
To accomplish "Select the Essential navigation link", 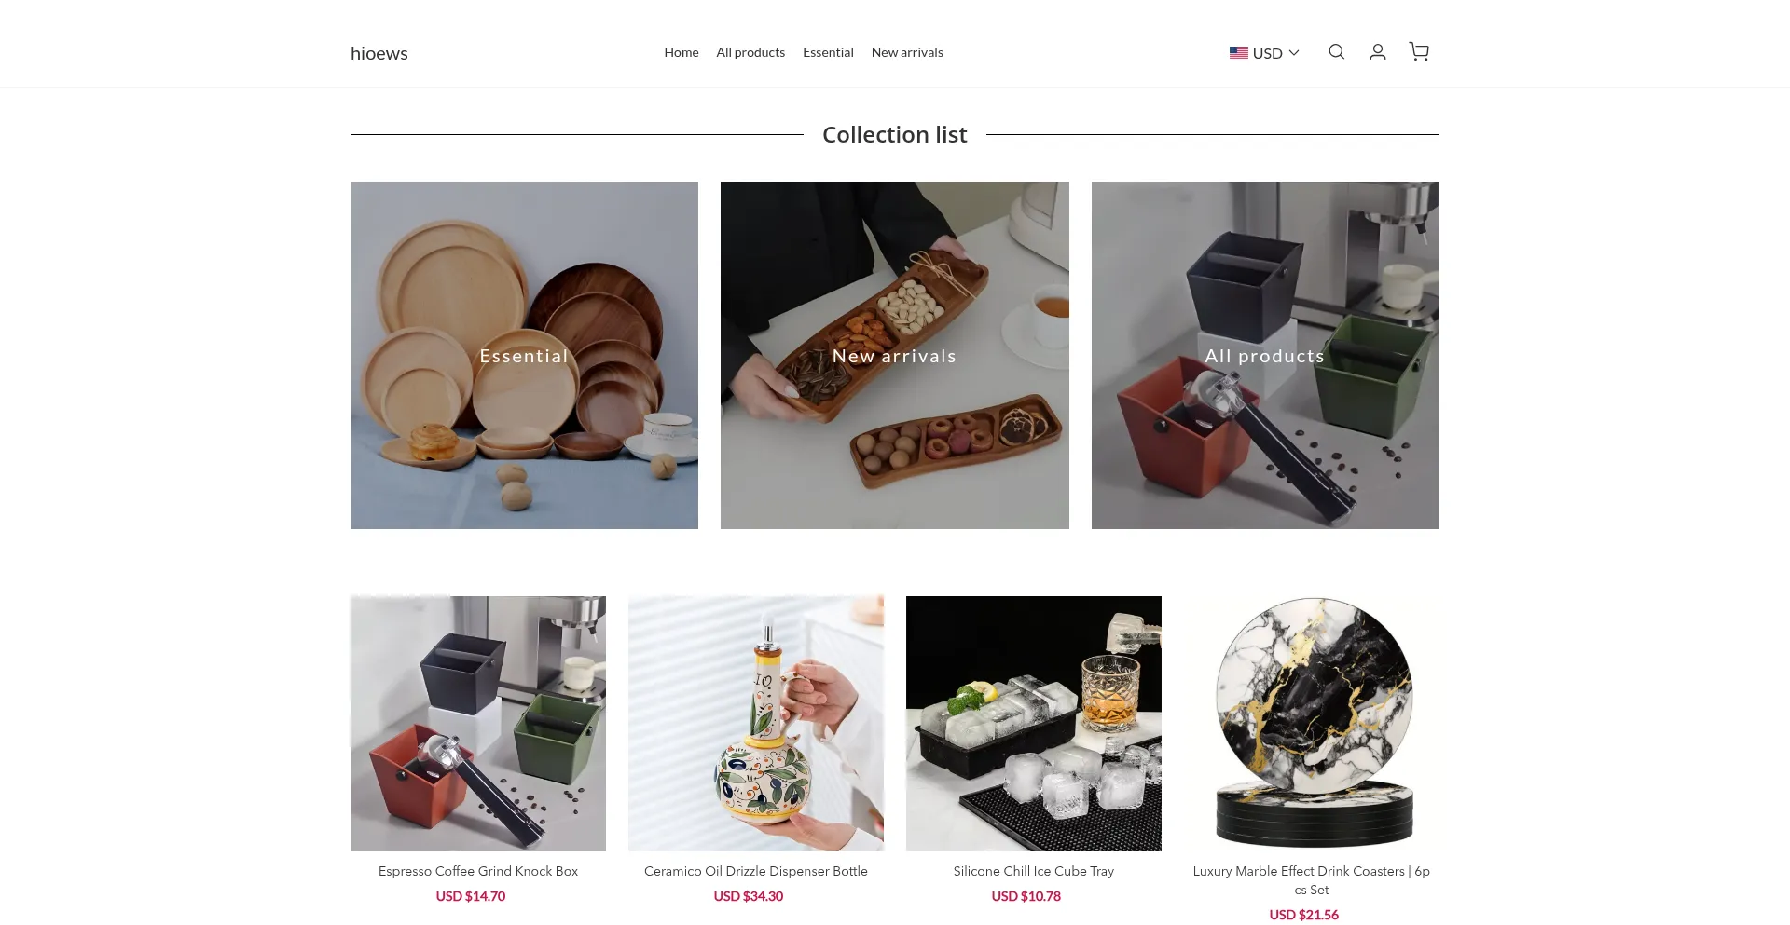I will tap(828, 52).
